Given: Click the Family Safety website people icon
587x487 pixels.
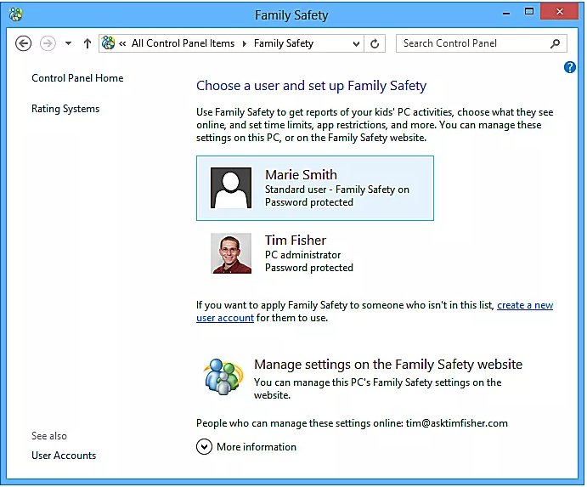Looking at the screenshot, I should point(223,377).
